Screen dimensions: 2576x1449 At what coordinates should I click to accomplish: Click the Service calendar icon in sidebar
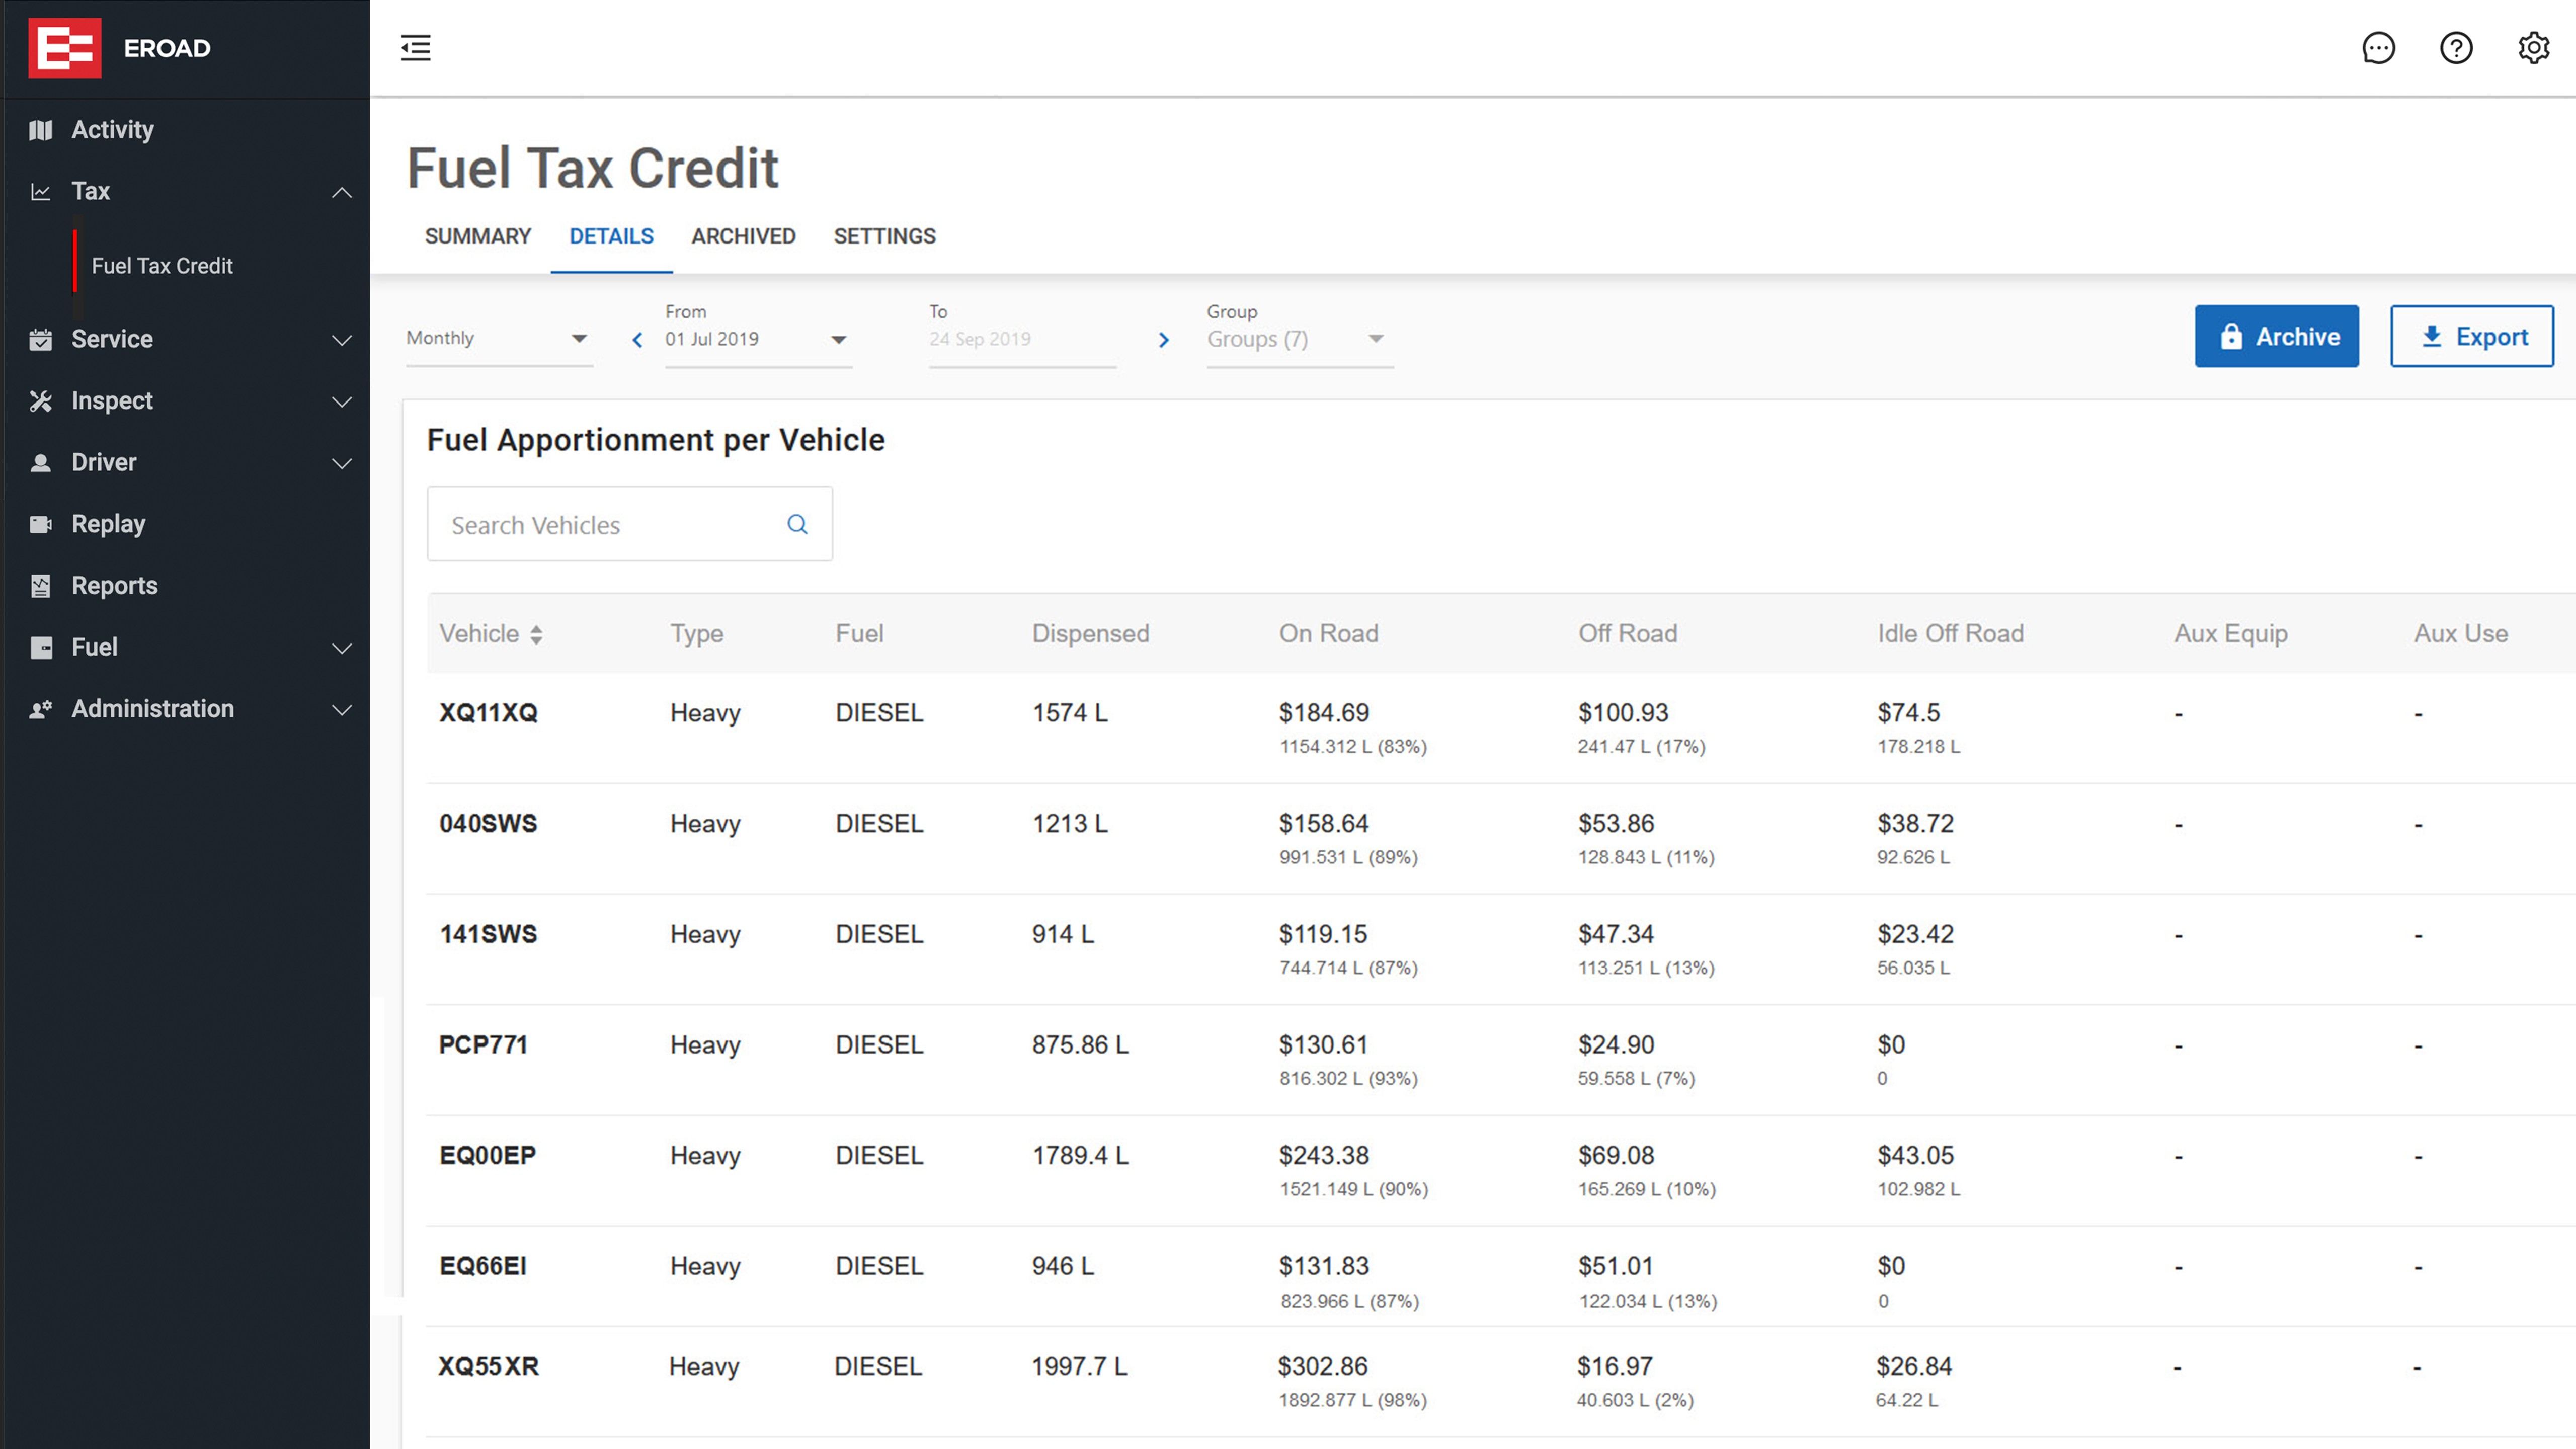click(40, 339)
